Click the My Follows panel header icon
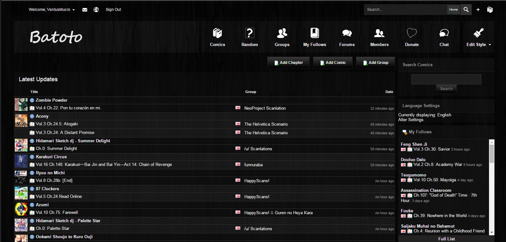 pyautogui.click(x=405, y=132)
